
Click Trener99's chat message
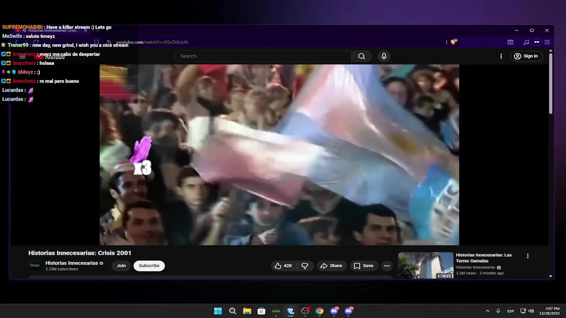65,45
